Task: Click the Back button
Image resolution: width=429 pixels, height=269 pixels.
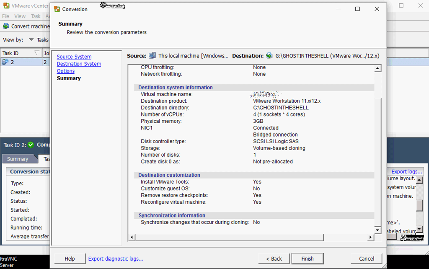Action: click(x=274, y=259)
